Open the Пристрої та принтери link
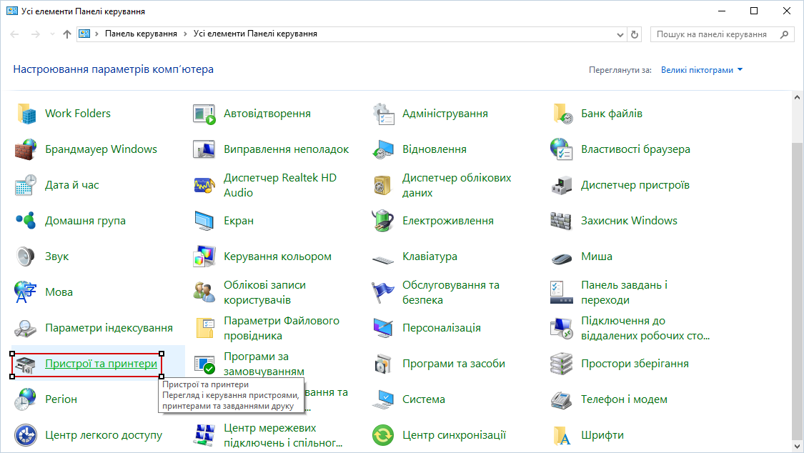This screenshot has height=453, width=804. pyautogui.click(x=101, y=364)
